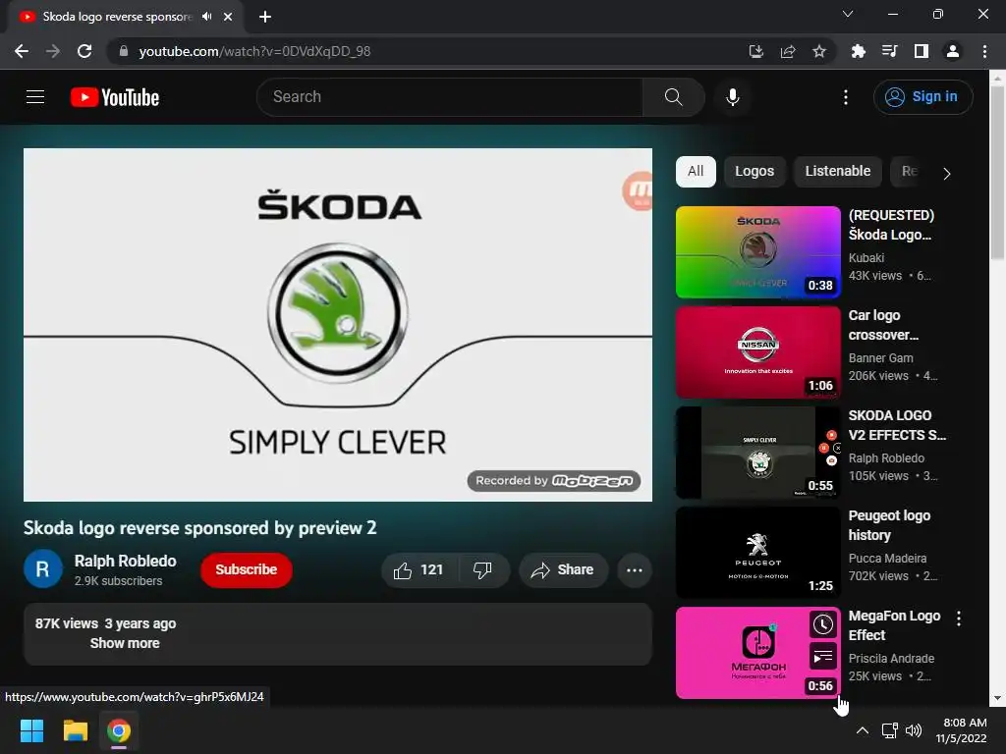Select the All filter chip

click(x=696, y=172)
